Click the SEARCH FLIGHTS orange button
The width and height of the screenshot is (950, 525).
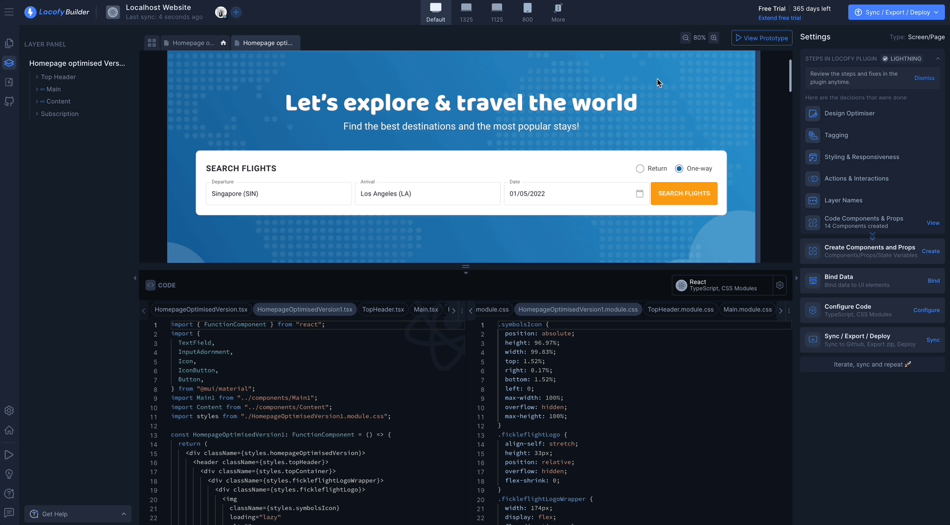[684, 194]
